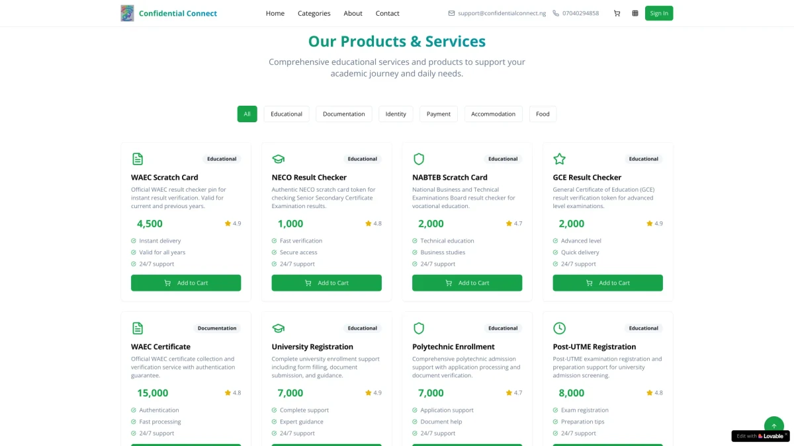Open the Categories menu item

pyautogui.click(x=314, y=13)
